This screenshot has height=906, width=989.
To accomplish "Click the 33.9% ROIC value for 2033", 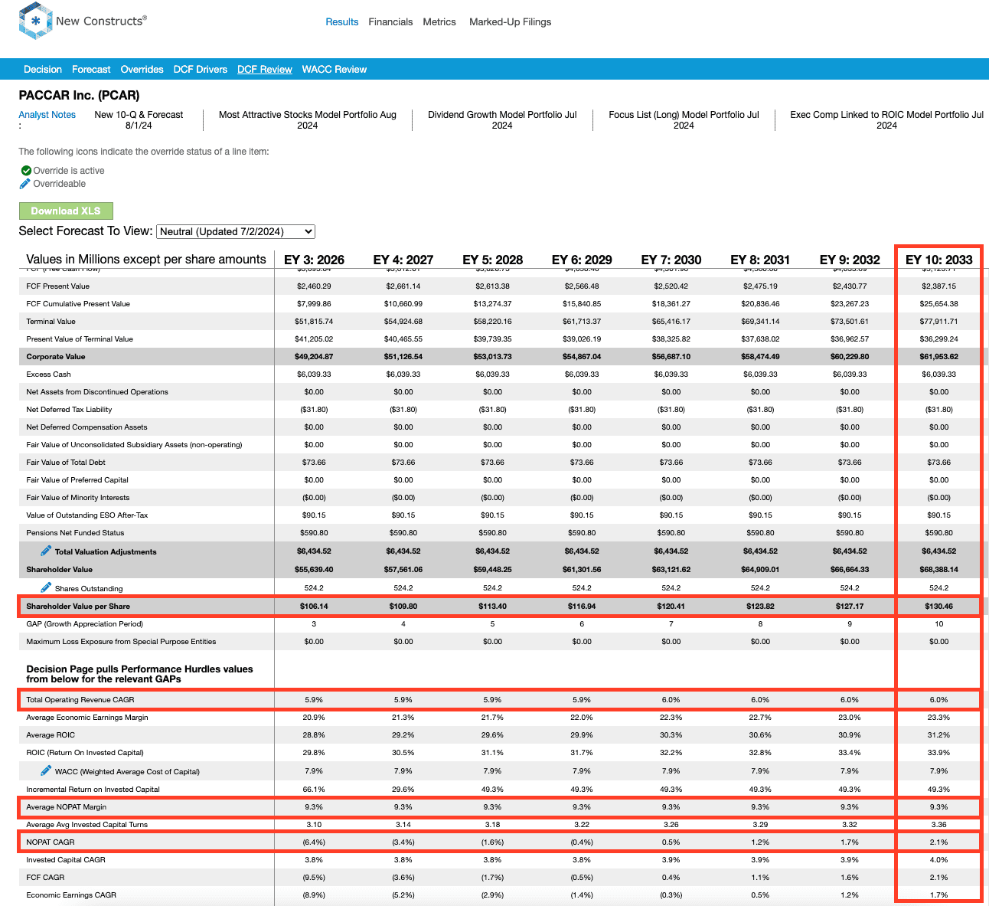I will tap(938, 753).
